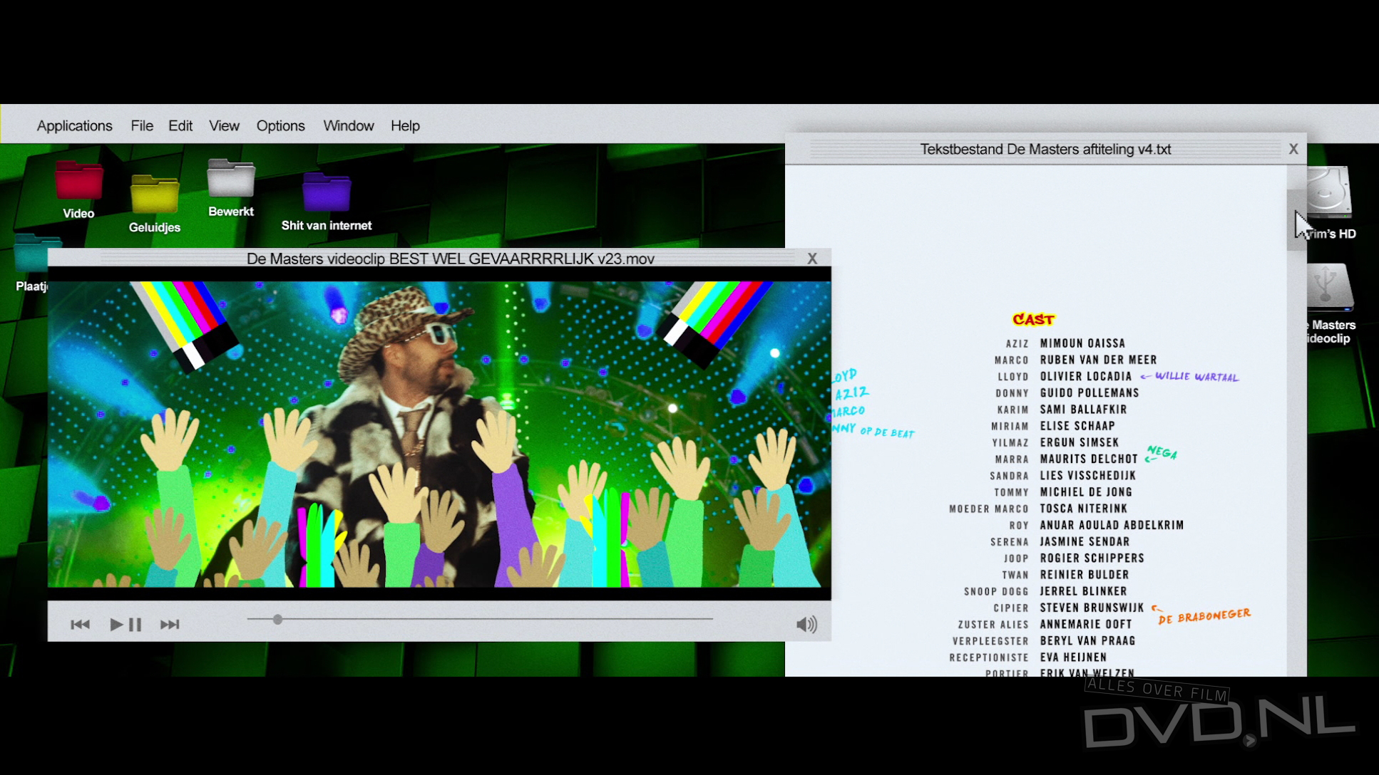
Task: Open the yellow Geluidjes folder
Action: 154,194
